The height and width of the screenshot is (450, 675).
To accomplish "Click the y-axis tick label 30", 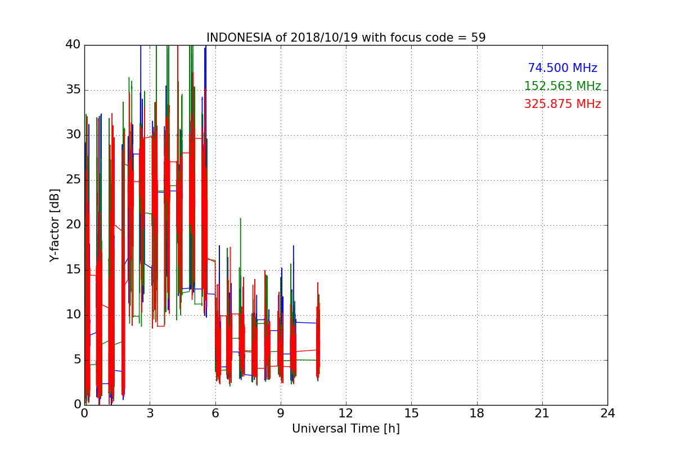I will [x=73, y=135].
